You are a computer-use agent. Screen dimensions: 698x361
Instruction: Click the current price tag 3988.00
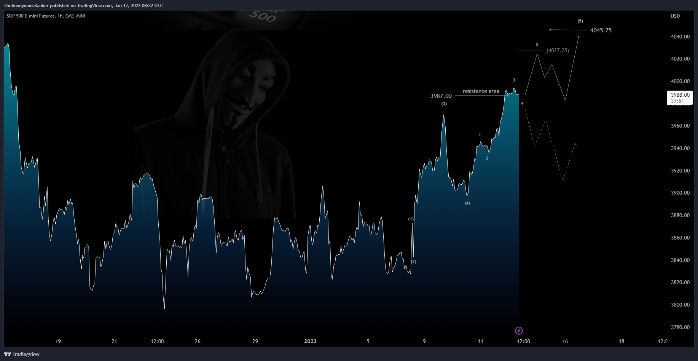pyautogui.click(x=680, y=98)
